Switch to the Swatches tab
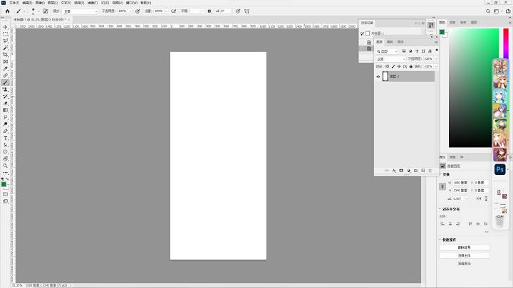The height and width of the screenshot is (288, 513). [x=452, y=22]
